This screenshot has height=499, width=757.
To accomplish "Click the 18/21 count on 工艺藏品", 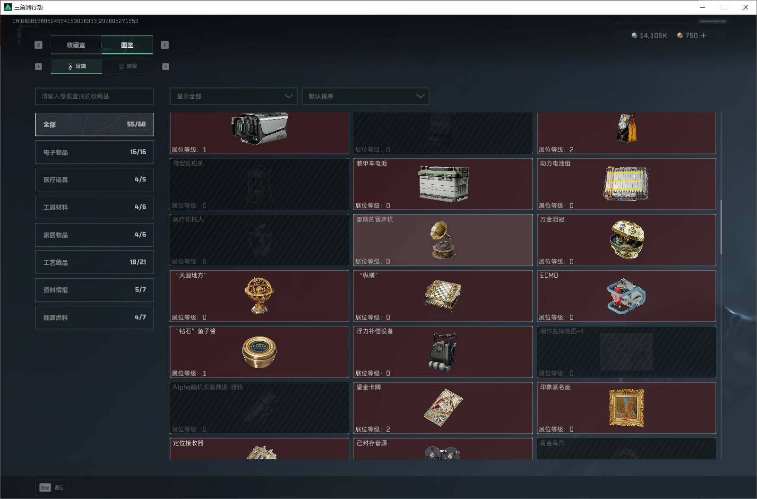I will 138,262.
